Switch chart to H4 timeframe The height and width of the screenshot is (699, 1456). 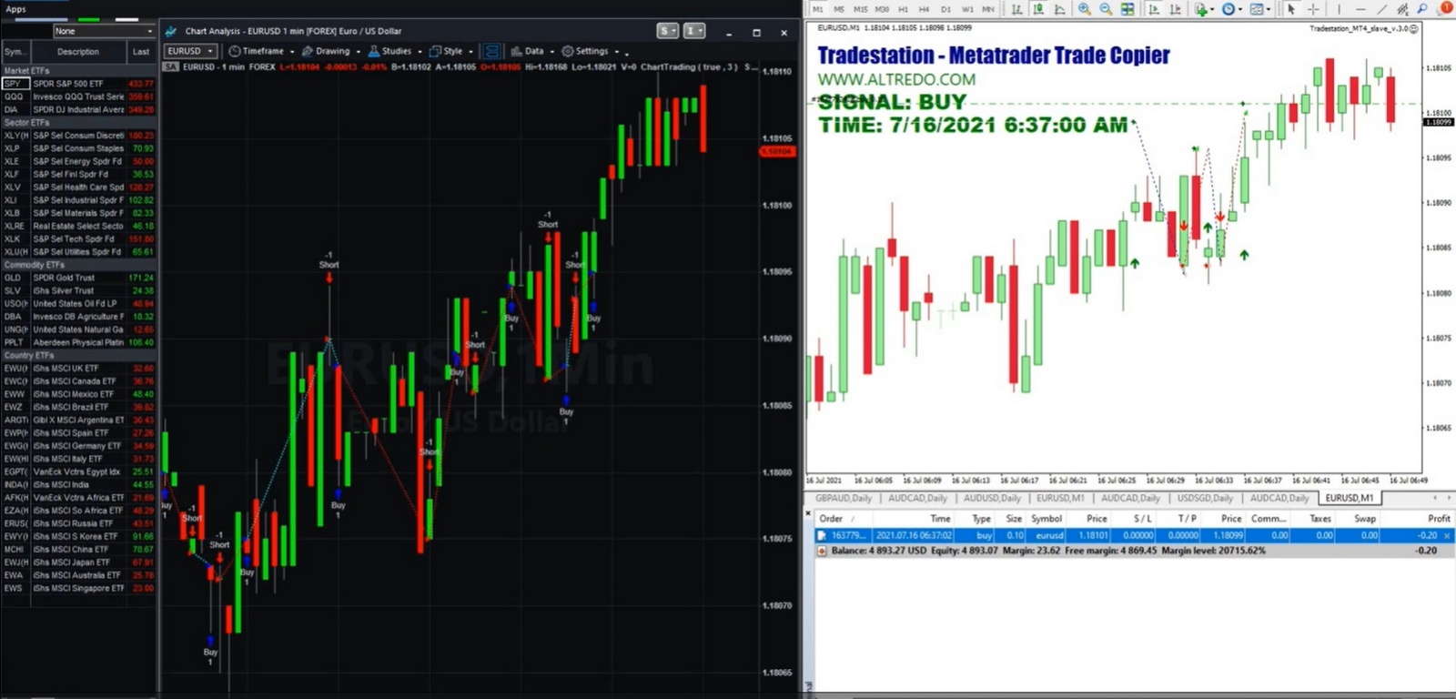click(x=924, y=9)
